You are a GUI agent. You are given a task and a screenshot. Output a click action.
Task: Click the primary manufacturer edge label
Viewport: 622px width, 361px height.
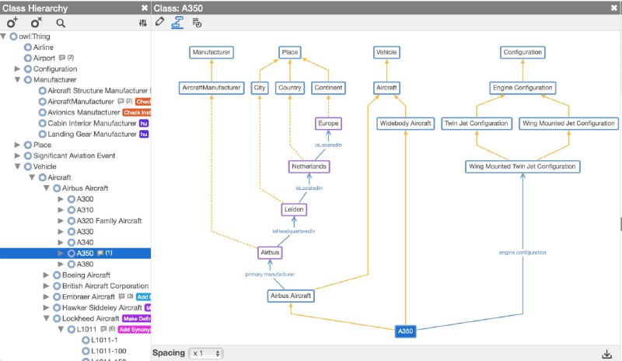270,275
